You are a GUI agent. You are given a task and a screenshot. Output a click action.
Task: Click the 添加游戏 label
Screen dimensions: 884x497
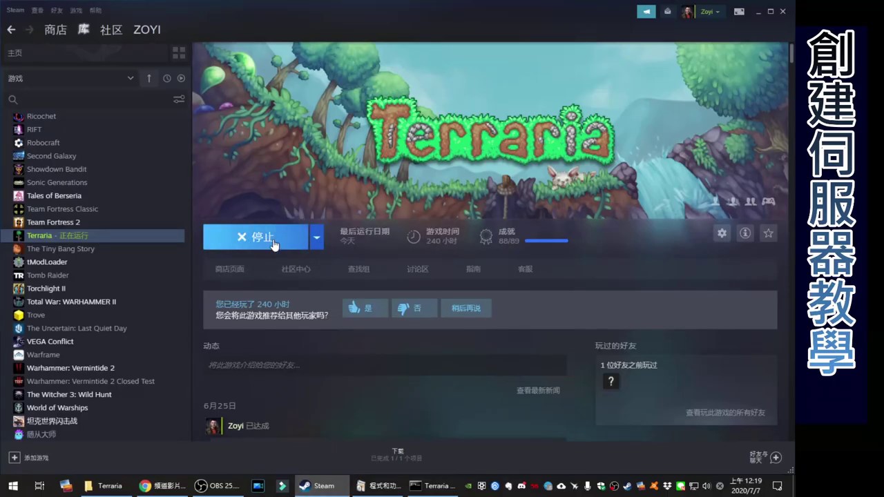click(x=36, y=458)
